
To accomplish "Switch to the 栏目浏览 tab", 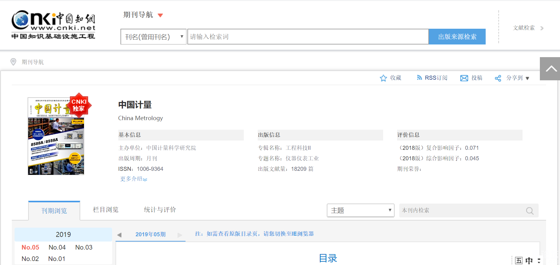I will [x=106, y=210].
